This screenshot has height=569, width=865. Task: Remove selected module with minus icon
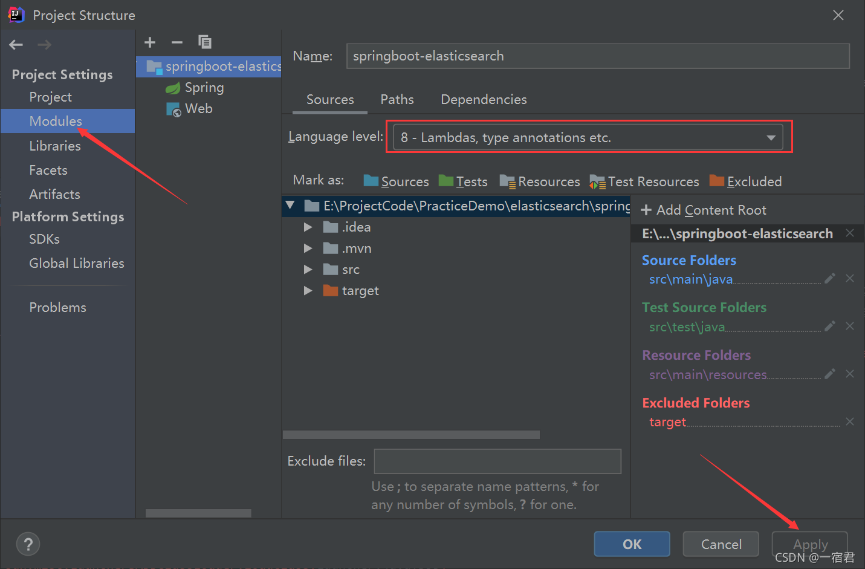click(x=177, y=42)
